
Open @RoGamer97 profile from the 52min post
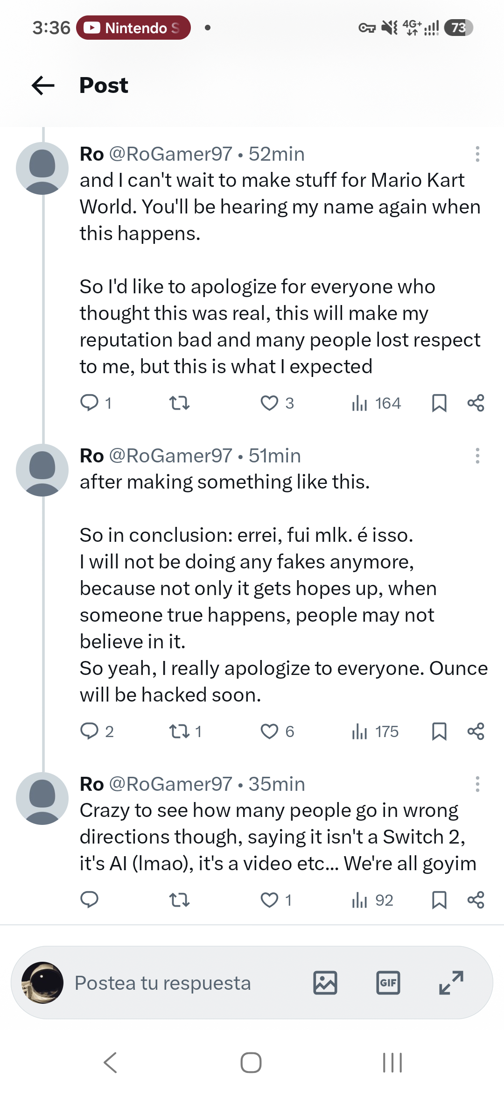[x=170, y=154]
